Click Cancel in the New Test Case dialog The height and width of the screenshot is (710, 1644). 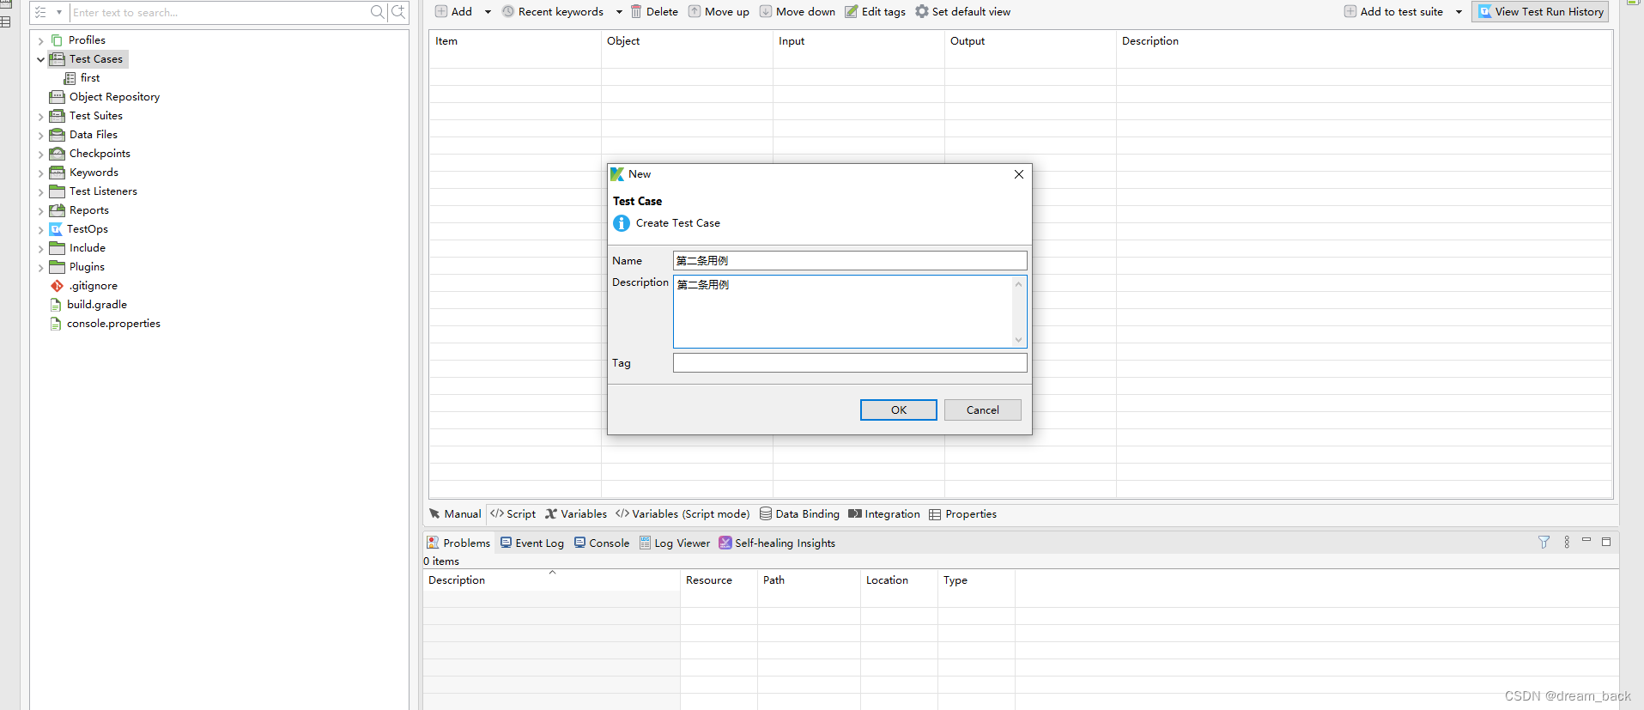[982, 410]
